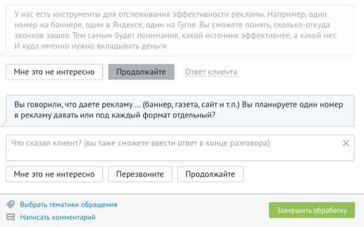Select the Перезвоните answer button
Viewport: 364px width, 227px height.
point(140,174)
